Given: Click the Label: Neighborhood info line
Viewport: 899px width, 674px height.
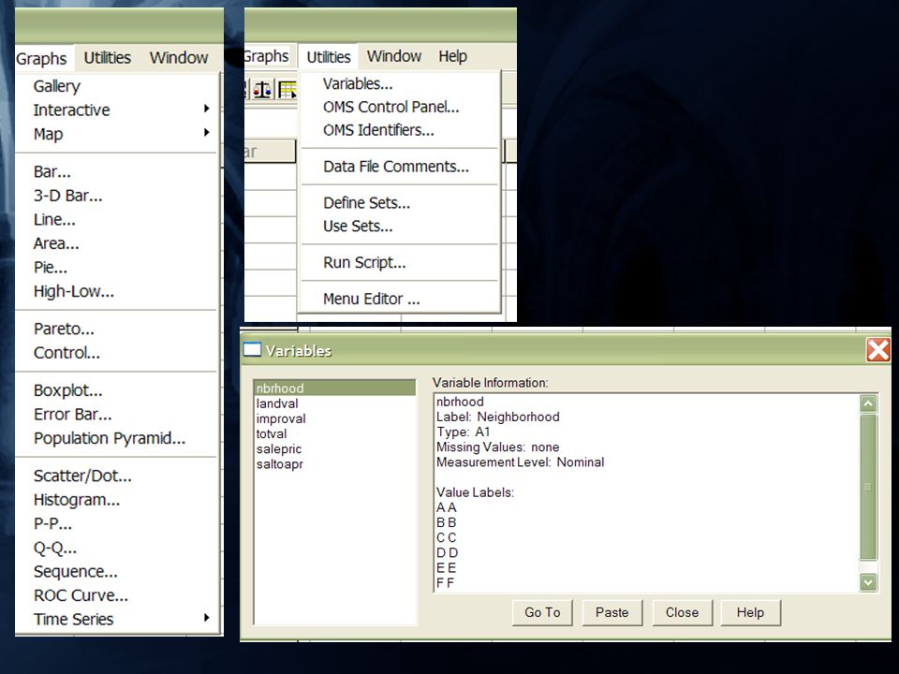Looking at the screenshot, I should (x=497, y=418).
